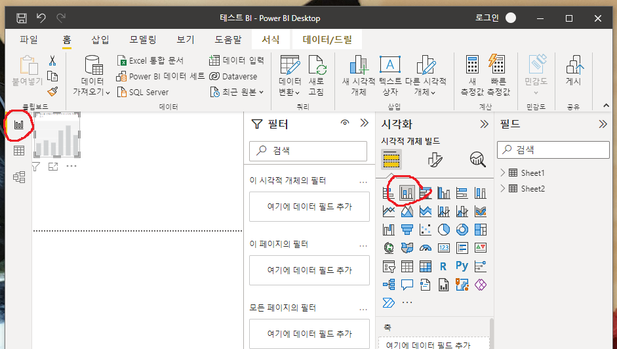617x349 pixels.
Task: Insert the Python visual
Action: click(x=462, y=266)
